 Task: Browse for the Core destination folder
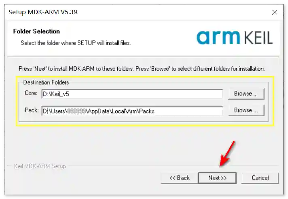coord(246,94)
